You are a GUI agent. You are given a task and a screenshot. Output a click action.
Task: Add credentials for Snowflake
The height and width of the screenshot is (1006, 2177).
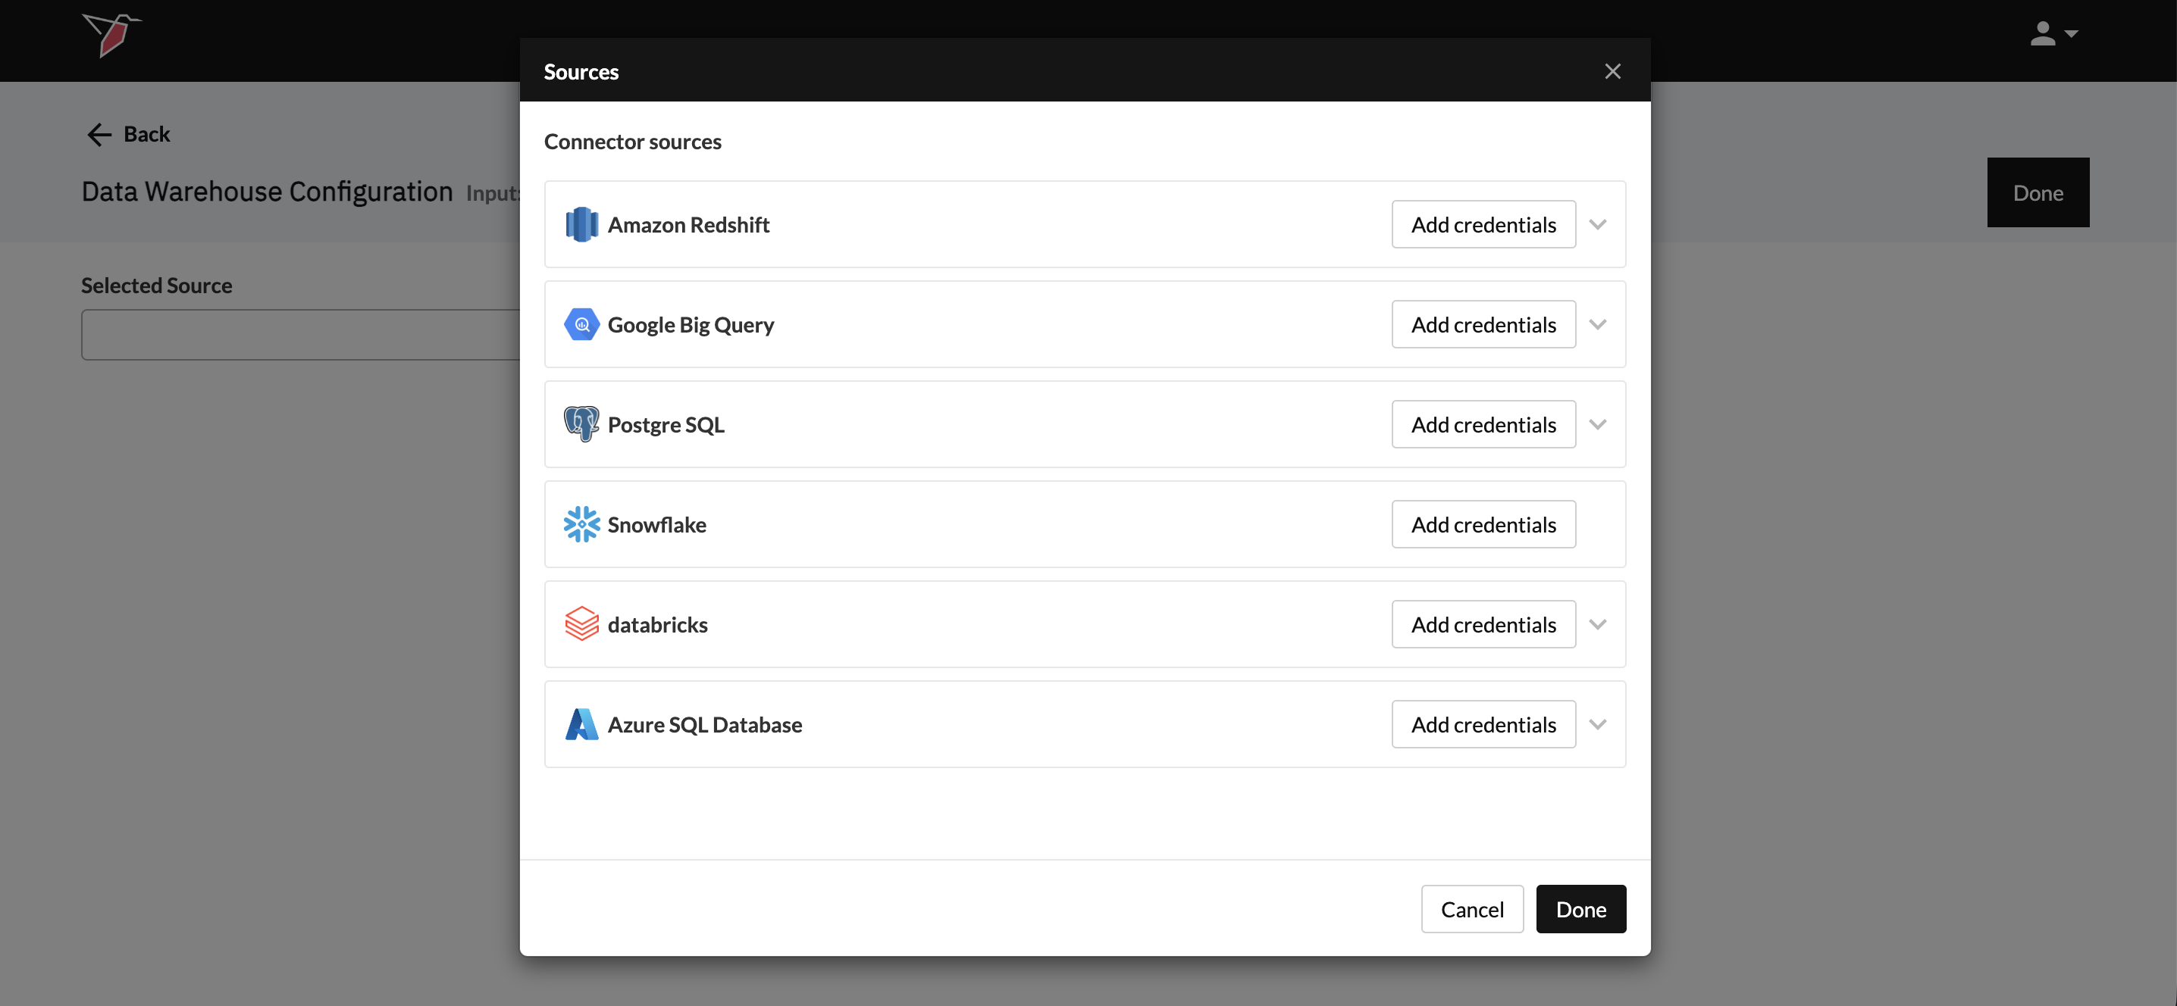(x=1483, y=524)
